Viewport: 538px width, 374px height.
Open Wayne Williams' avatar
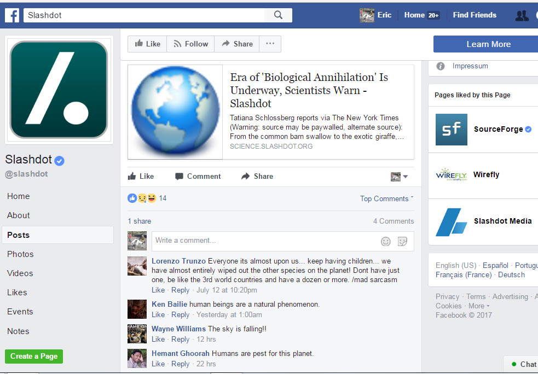coord(137,334)
